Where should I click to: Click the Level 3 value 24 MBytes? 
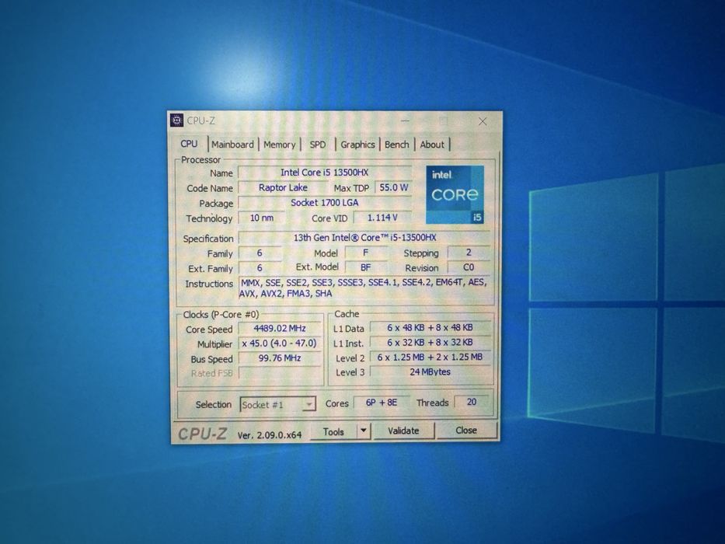430,372
